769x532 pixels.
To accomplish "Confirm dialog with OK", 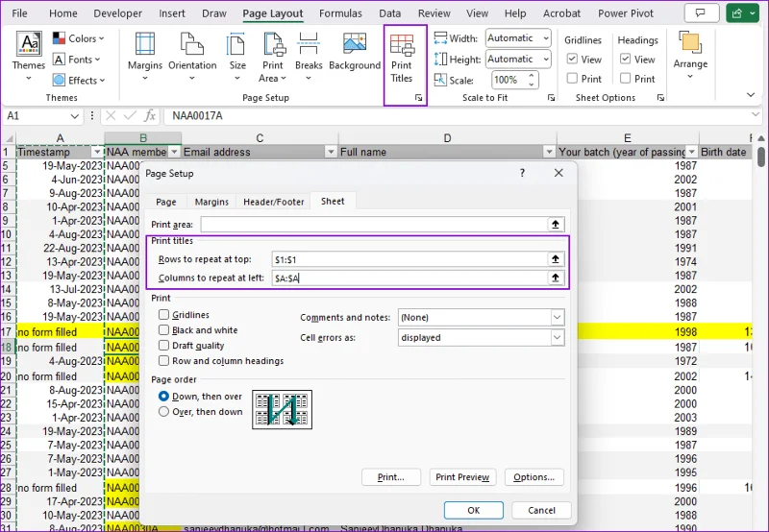I will pyautogui.click(x=473, y=510).
